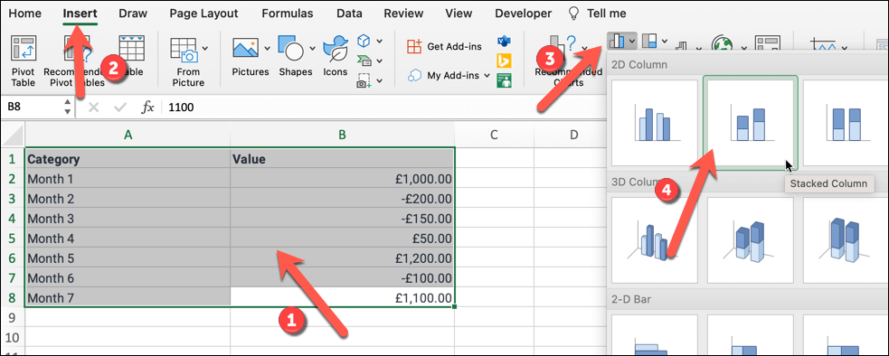This screenshot has height=356, width=889.
Task: Click the Visio Data Visualizer add-in icon
Action: (504, 42)
